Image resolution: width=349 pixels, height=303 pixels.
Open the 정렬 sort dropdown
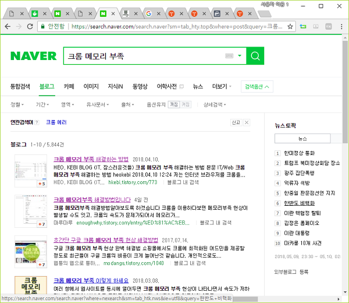[17, 104]
